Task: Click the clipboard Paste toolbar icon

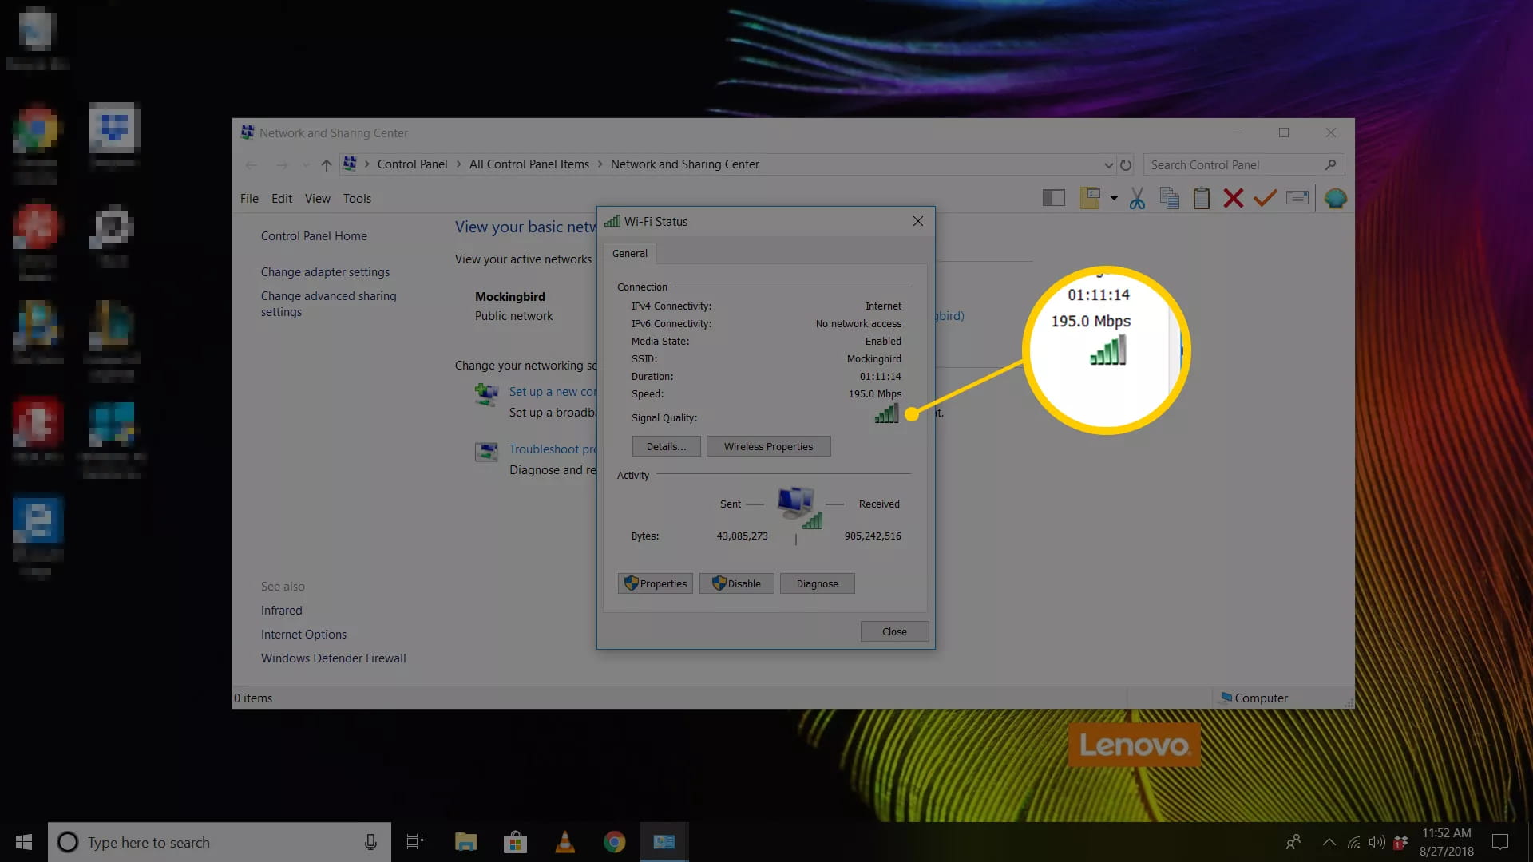Action: 1201,198
